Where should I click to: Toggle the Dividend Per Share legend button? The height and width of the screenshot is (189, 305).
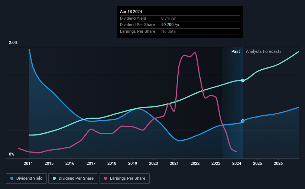point(73,179)
